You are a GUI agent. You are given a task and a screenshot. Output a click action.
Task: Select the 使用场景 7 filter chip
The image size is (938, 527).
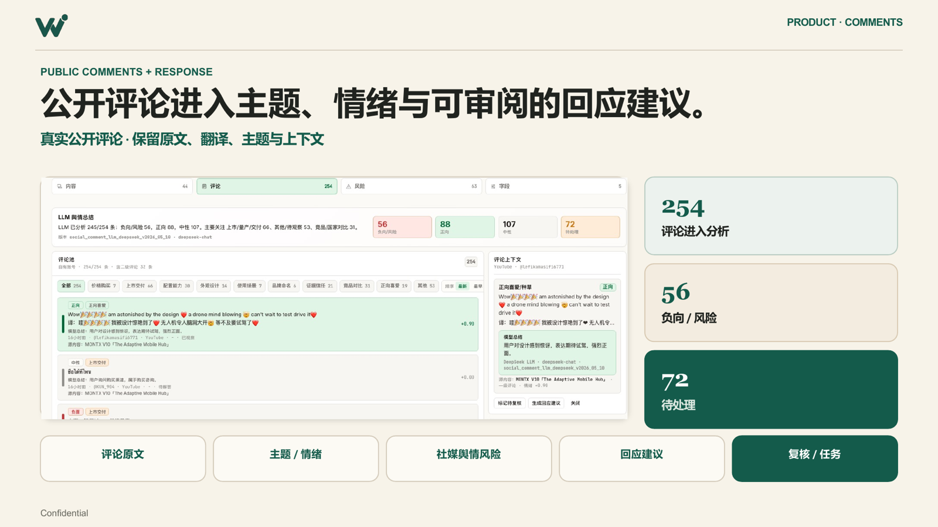tap(249, 286)
